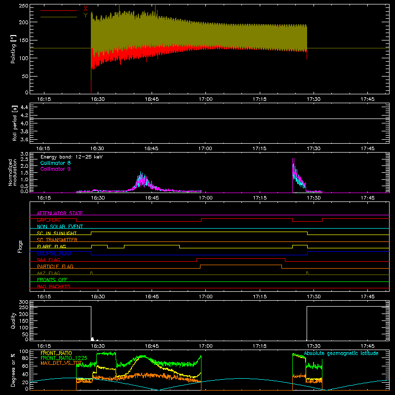Click the Absolute geomagnetic latitude label
This screenshot has height=395, width=395.
pos(341,354)
